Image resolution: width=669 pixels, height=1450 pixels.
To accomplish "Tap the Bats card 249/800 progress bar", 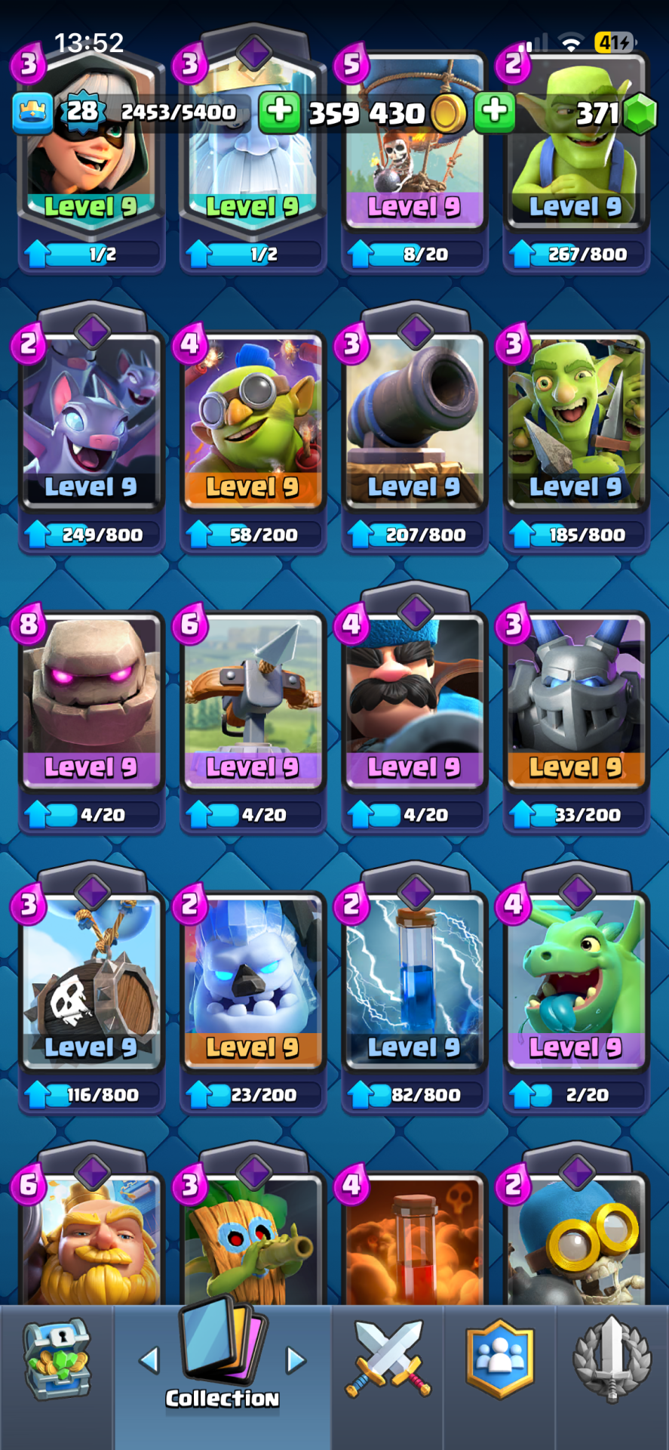I will click(93, 535).
